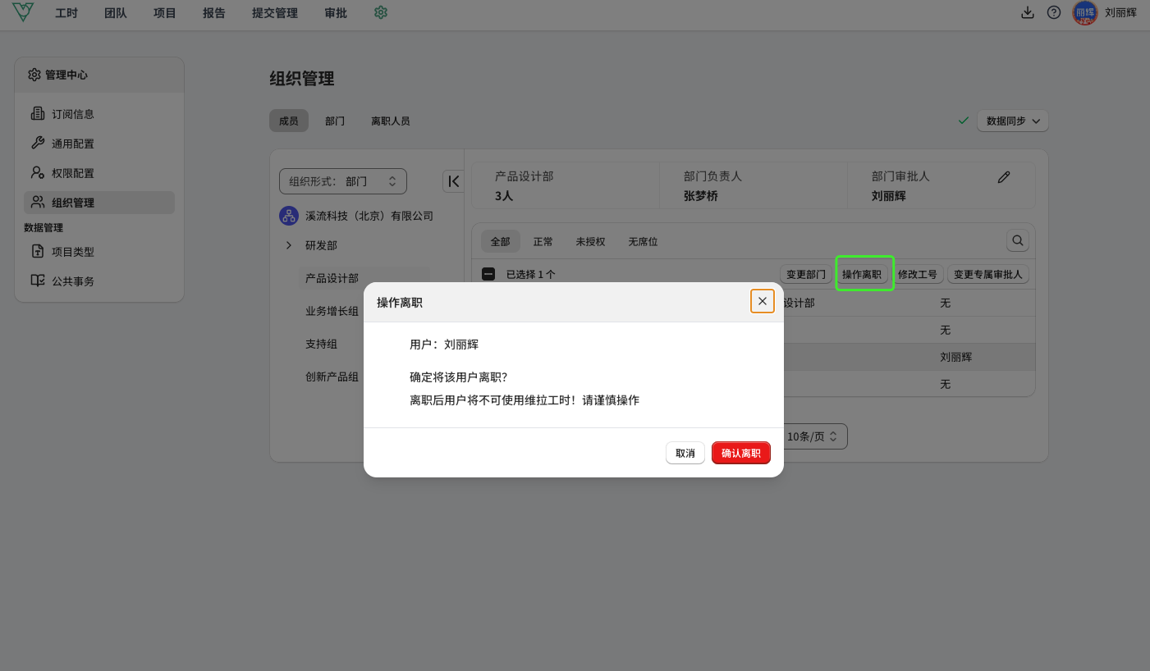The height and width of the screenshot is (671, 1150).
Task: Click the 修改工号 button
Action: [918, 274]
